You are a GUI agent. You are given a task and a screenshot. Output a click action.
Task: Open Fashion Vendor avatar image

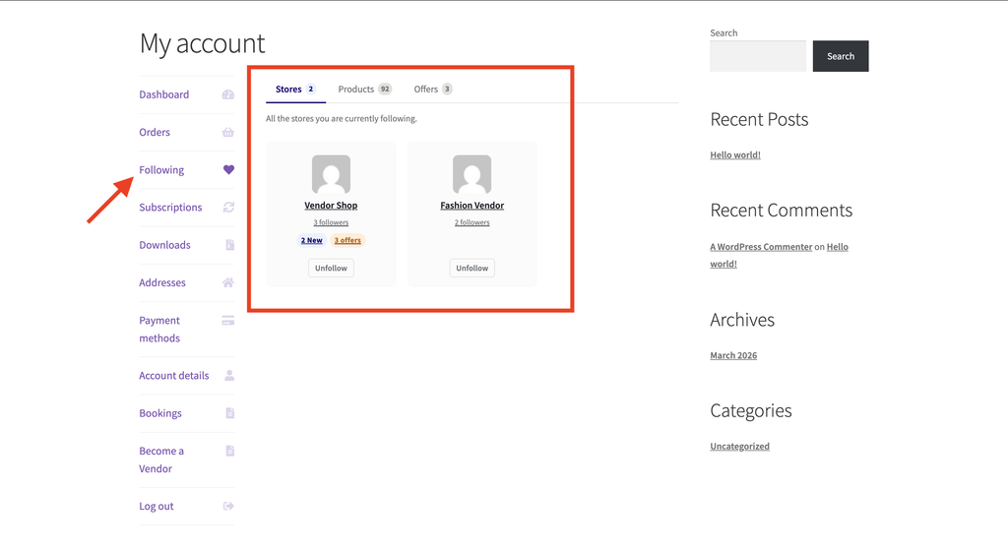coord(472,174)
